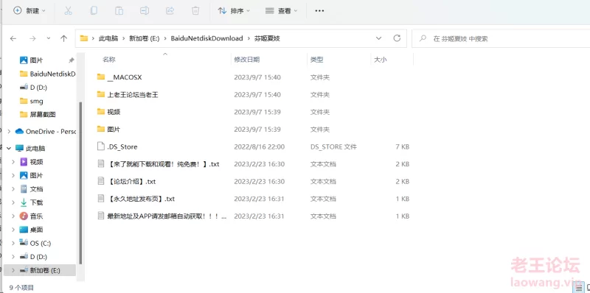This screenshot has width=590, height=293.
Task: Expand the OneDrive tree node chevron
Action: pos(10,131)
